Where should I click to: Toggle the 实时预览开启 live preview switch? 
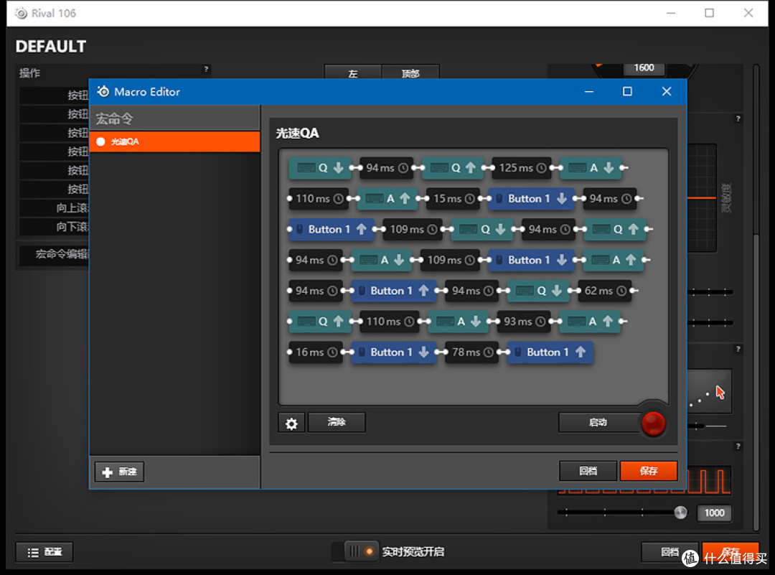tap(361, 551)
